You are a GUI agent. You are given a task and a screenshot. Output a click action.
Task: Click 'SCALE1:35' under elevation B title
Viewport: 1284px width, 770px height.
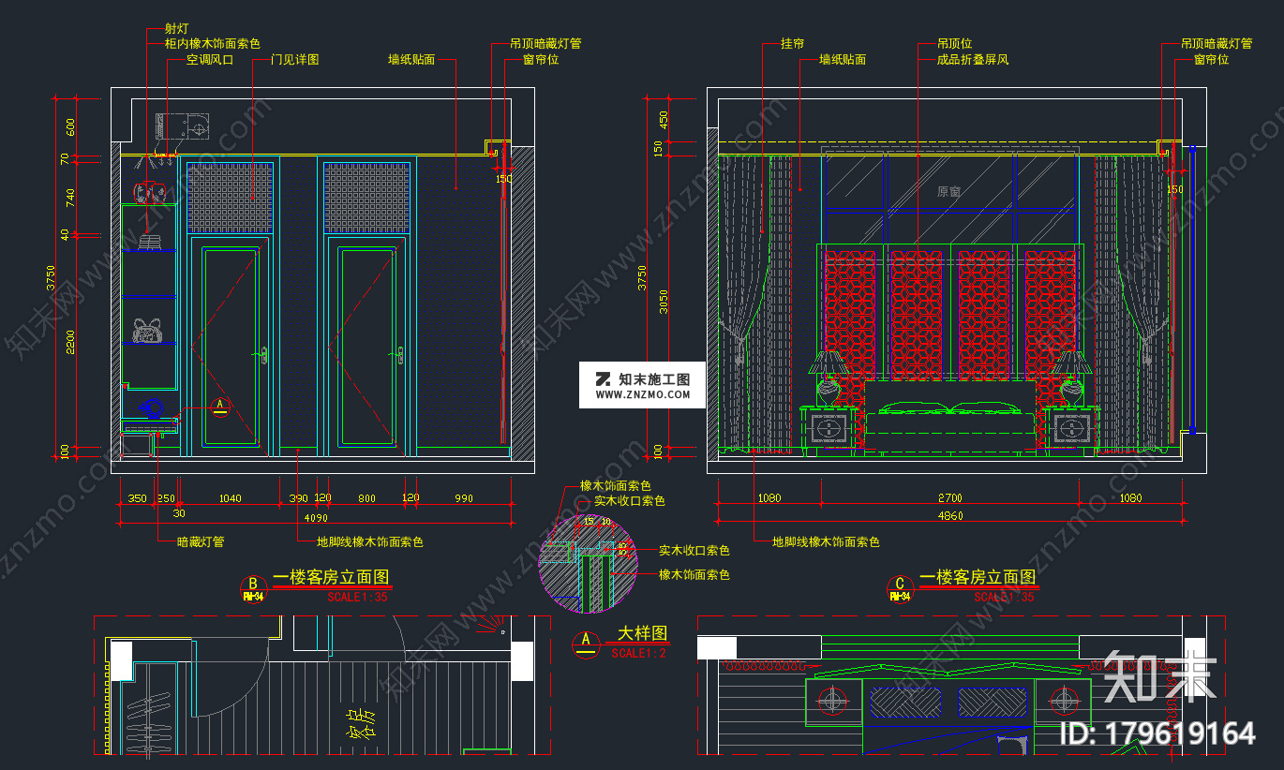pos(357,597)
